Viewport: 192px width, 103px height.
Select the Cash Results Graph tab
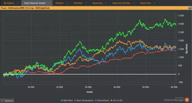(x=35, y=3)
